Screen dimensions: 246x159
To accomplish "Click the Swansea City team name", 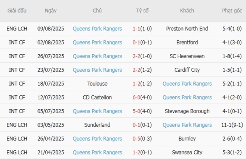I will pyautogui.click(x=187, y=152).
